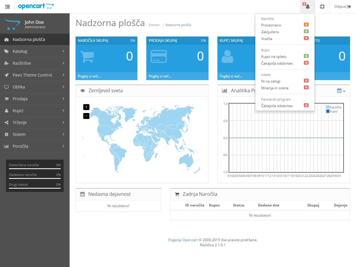Viewport: 356px width, 267px height.
Task: Click the storefront globe icon
Action: [x=322, y=7]
